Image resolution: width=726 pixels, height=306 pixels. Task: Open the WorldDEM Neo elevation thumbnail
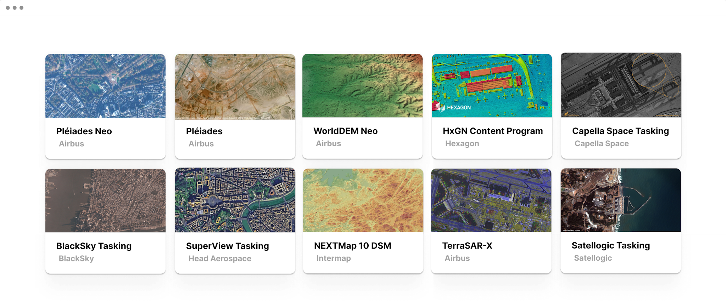pyautogui.click(x=362, y=85)
